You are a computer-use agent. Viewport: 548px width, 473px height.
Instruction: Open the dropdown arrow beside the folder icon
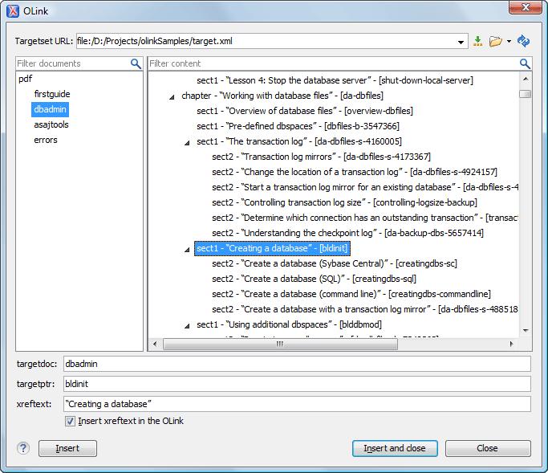[509, 41]
